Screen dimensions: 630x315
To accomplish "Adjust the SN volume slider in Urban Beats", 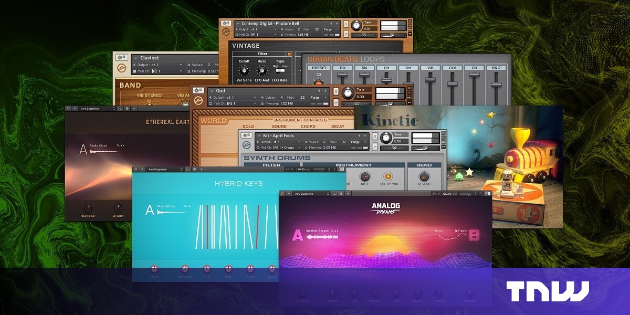I will (363, 75).
